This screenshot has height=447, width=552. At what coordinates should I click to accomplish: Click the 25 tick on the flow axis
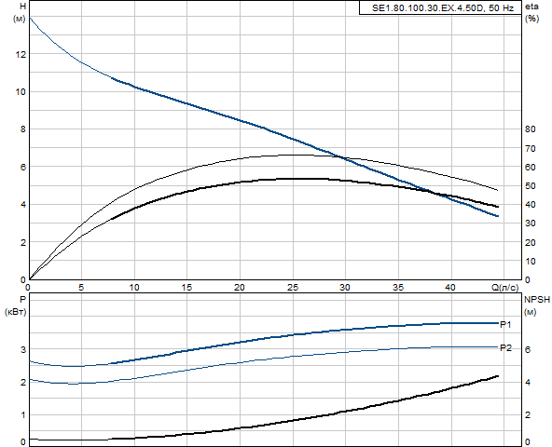[x=293, y=288]
